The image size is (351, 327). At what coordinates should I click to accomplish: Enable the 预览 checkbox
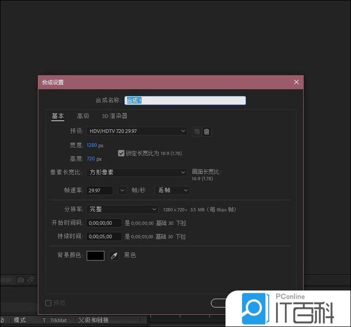[48, 303]
